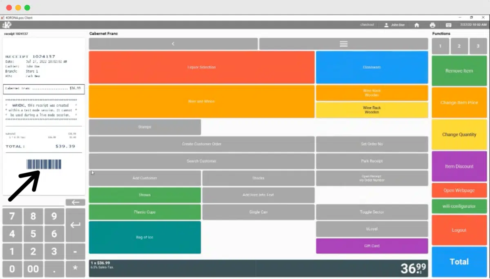
Task: Click Set Order No
Action: tap(372, 144)
